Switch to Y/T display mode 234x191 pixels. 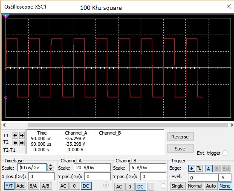click(9, 186)
